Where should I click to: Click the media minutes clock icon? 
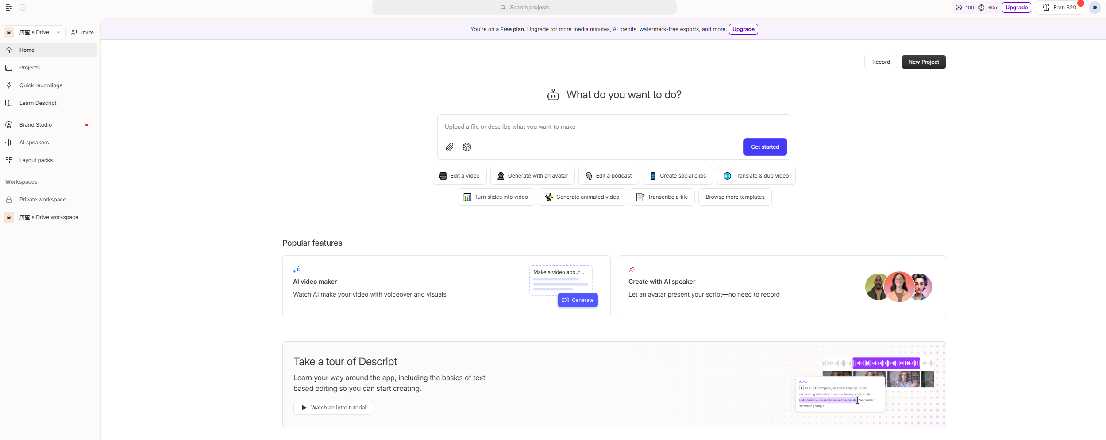[x=981, y=8]
